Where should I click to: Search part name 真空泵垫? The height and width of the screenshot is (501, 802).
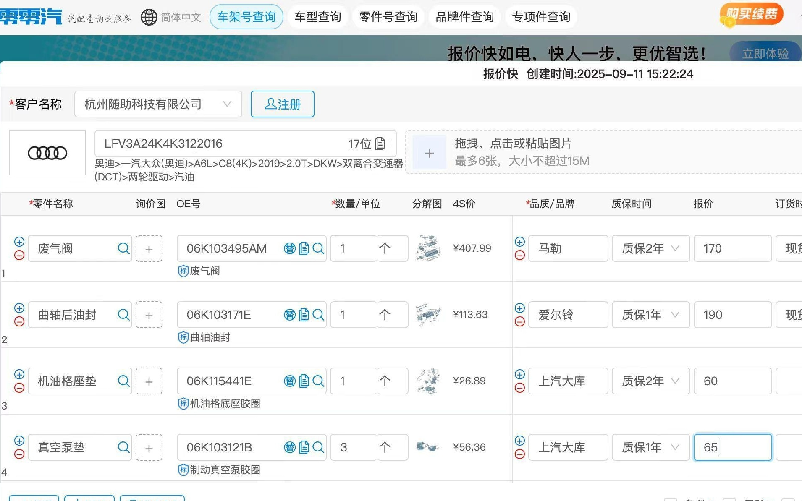(x=123, y=447)
